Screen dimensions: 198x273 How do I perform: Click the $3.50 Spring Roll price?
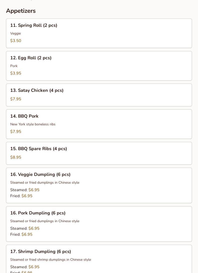16,41
